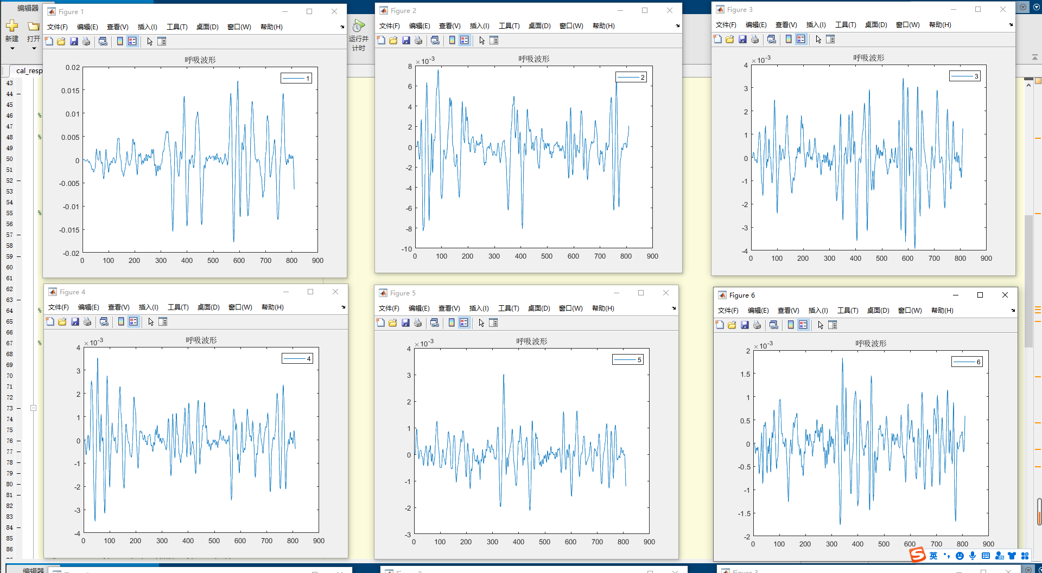This screenshot has height=573, width=1042.
Task: Open Property Inspector icon in Figure 2
Action: 494,40
